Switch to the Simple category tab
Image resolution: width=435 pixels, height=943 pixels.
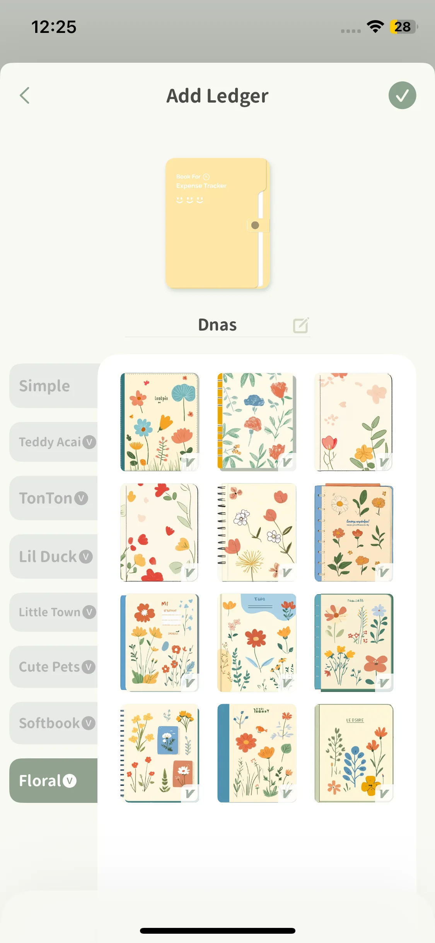[x=54, y=386]
